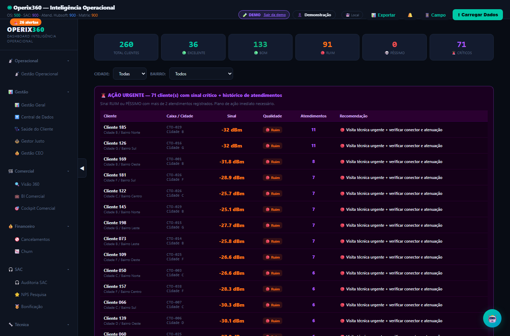Click the Cockpit Comercial target icon
Viewport: 510px width, 336px height.
tap(17, 208)
